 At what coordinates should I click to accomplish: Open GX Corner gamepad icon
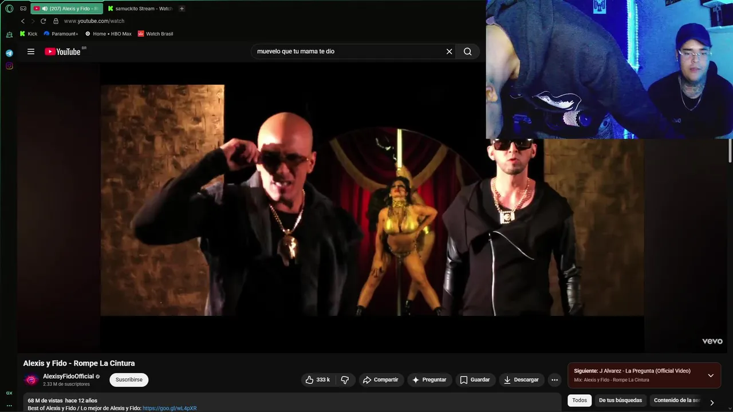click(23, 9)
